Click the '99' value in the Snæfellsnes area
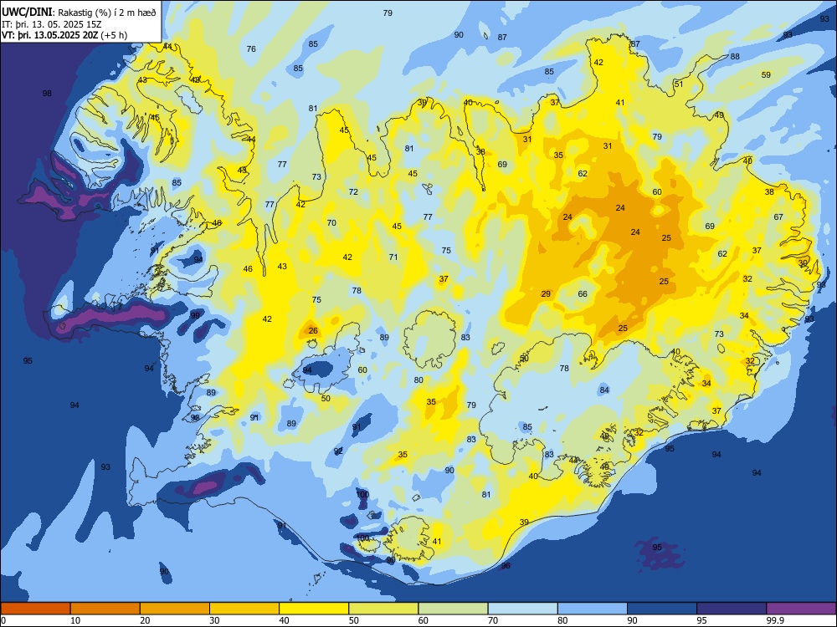Screen dimensions: 837x627 pyautogui.click(x=195, y=316)
